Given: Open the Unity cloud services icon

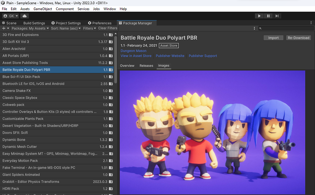Looking at the screenshot, I should tap(25, 16).
